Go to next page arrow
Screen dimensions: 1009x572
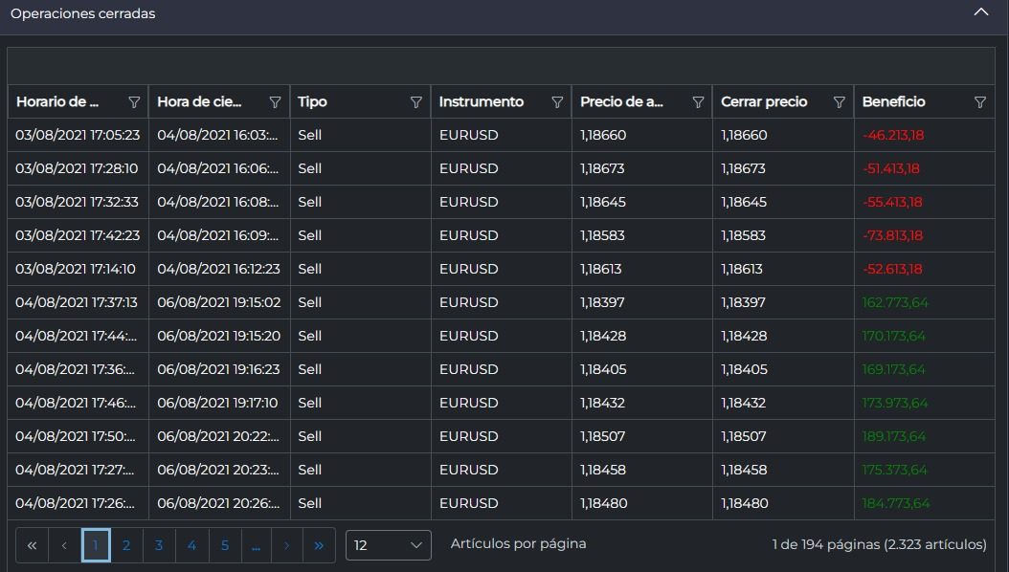click(x=286, y=545)
